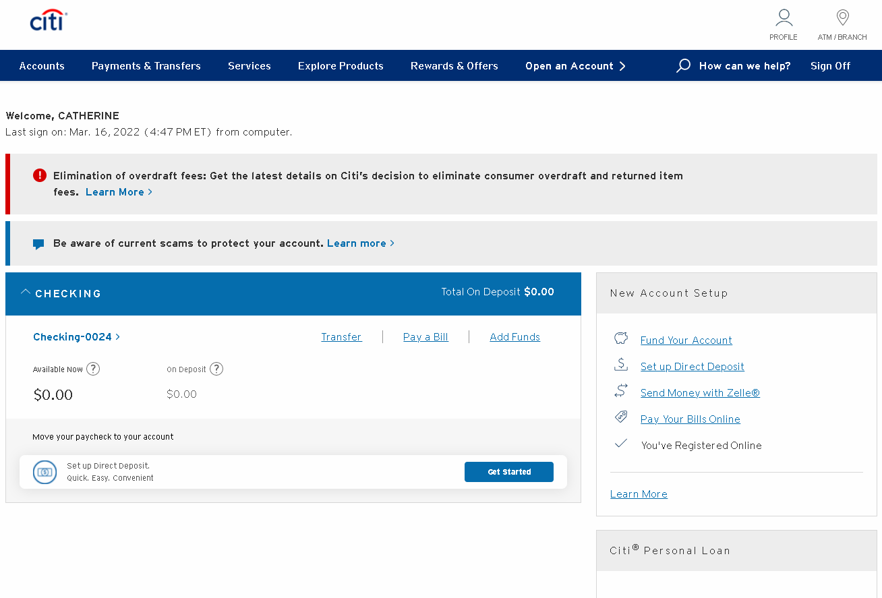The image size is (882, 598).
Task: Click the New Account Setup heading
Action: click(x=669, y=293)
